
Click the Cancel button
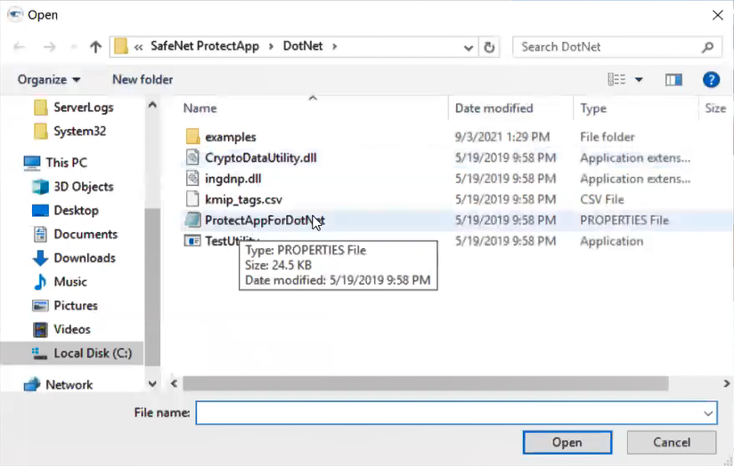(x=671, y=442)
